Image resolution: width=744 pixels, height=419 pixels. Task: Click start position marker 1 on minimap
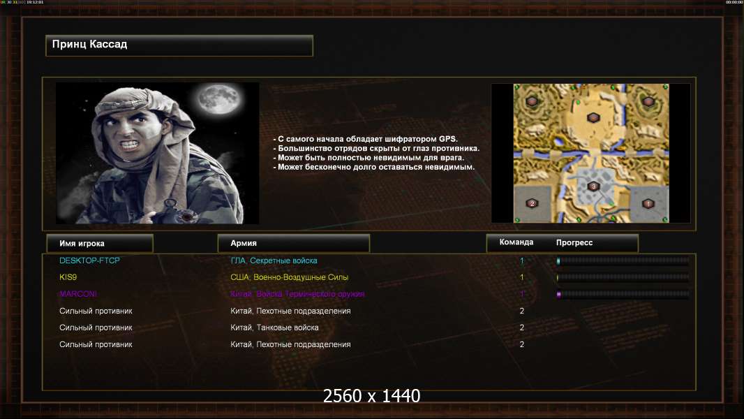coord(648,204)
